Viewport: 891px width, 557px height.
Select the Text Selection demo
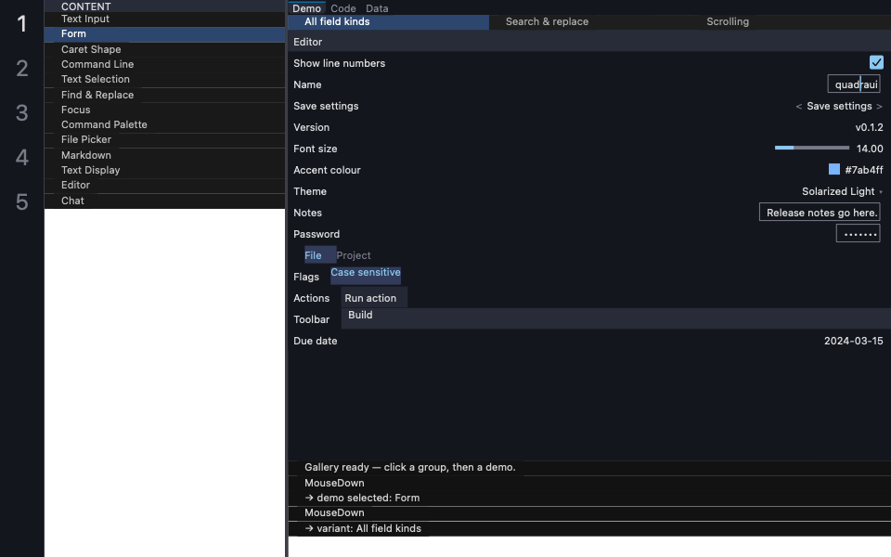click(165, 80)
